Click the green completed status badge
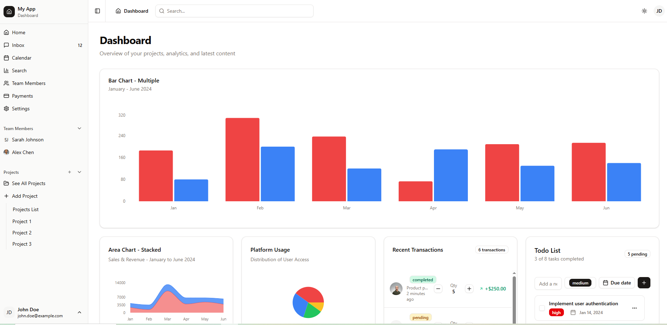Viewport: 667px width, 325px height. (423, 280)
